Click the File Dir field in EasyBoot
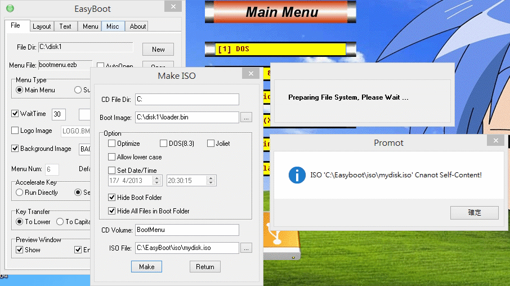This screenshot has height=286, width=510. point(86,47)
